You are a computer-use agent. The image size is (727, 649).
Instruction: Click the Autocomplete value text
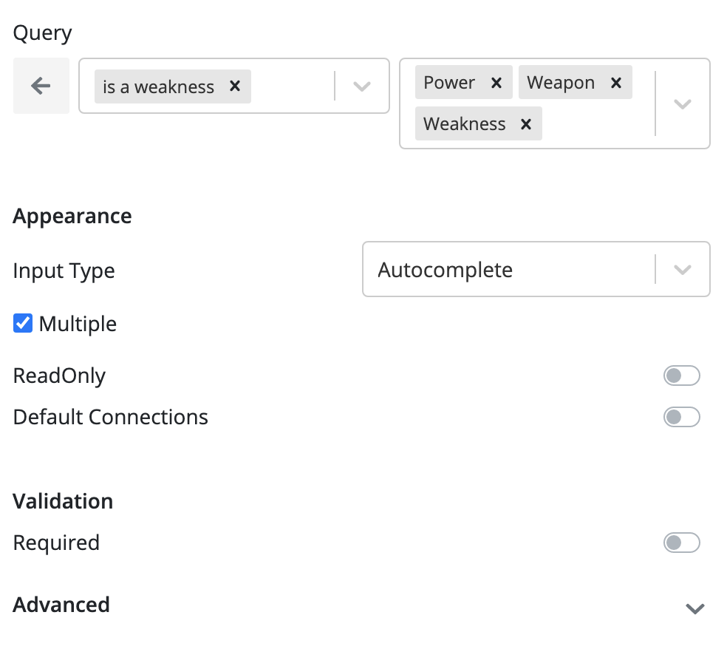(445, 270)
